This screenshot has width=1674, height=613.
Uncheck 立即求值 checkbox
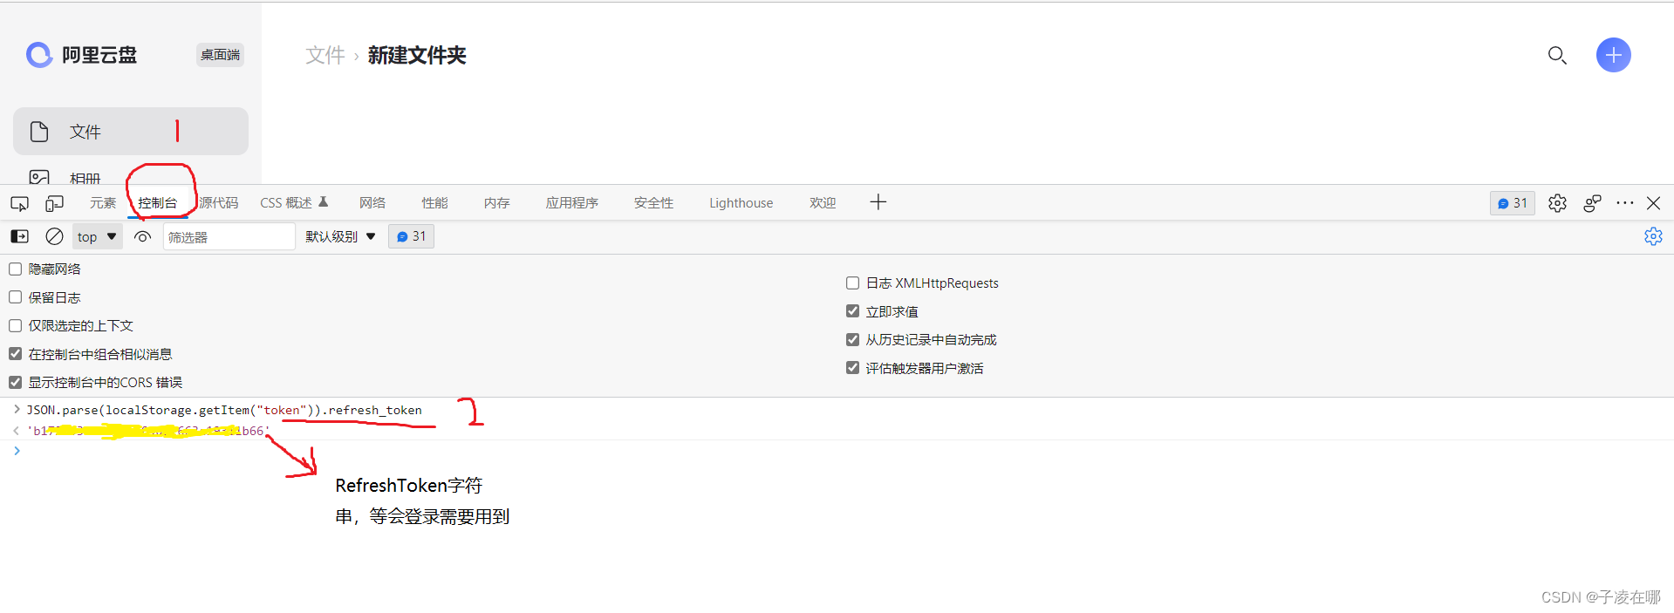tap(853, 311)
